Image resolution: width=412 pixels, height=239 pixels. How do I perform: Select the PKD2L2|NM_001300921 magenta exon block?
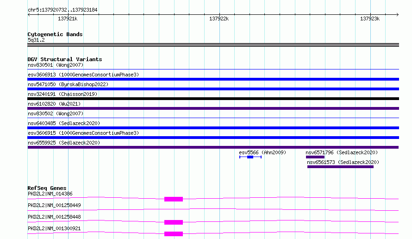coord(174,234)
